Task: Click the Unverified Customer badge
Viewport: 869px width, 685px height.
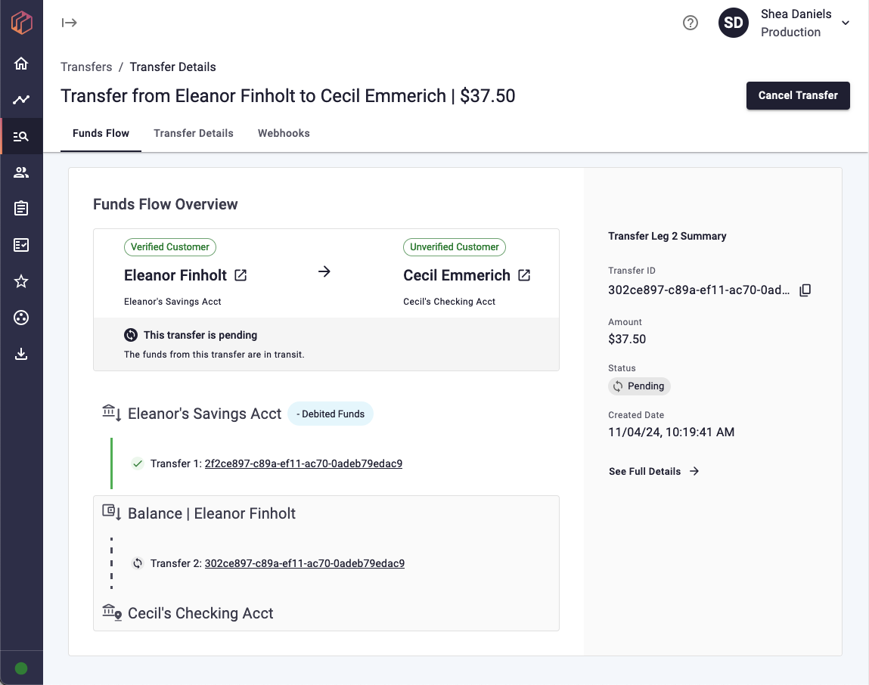Action: point(455,247)
